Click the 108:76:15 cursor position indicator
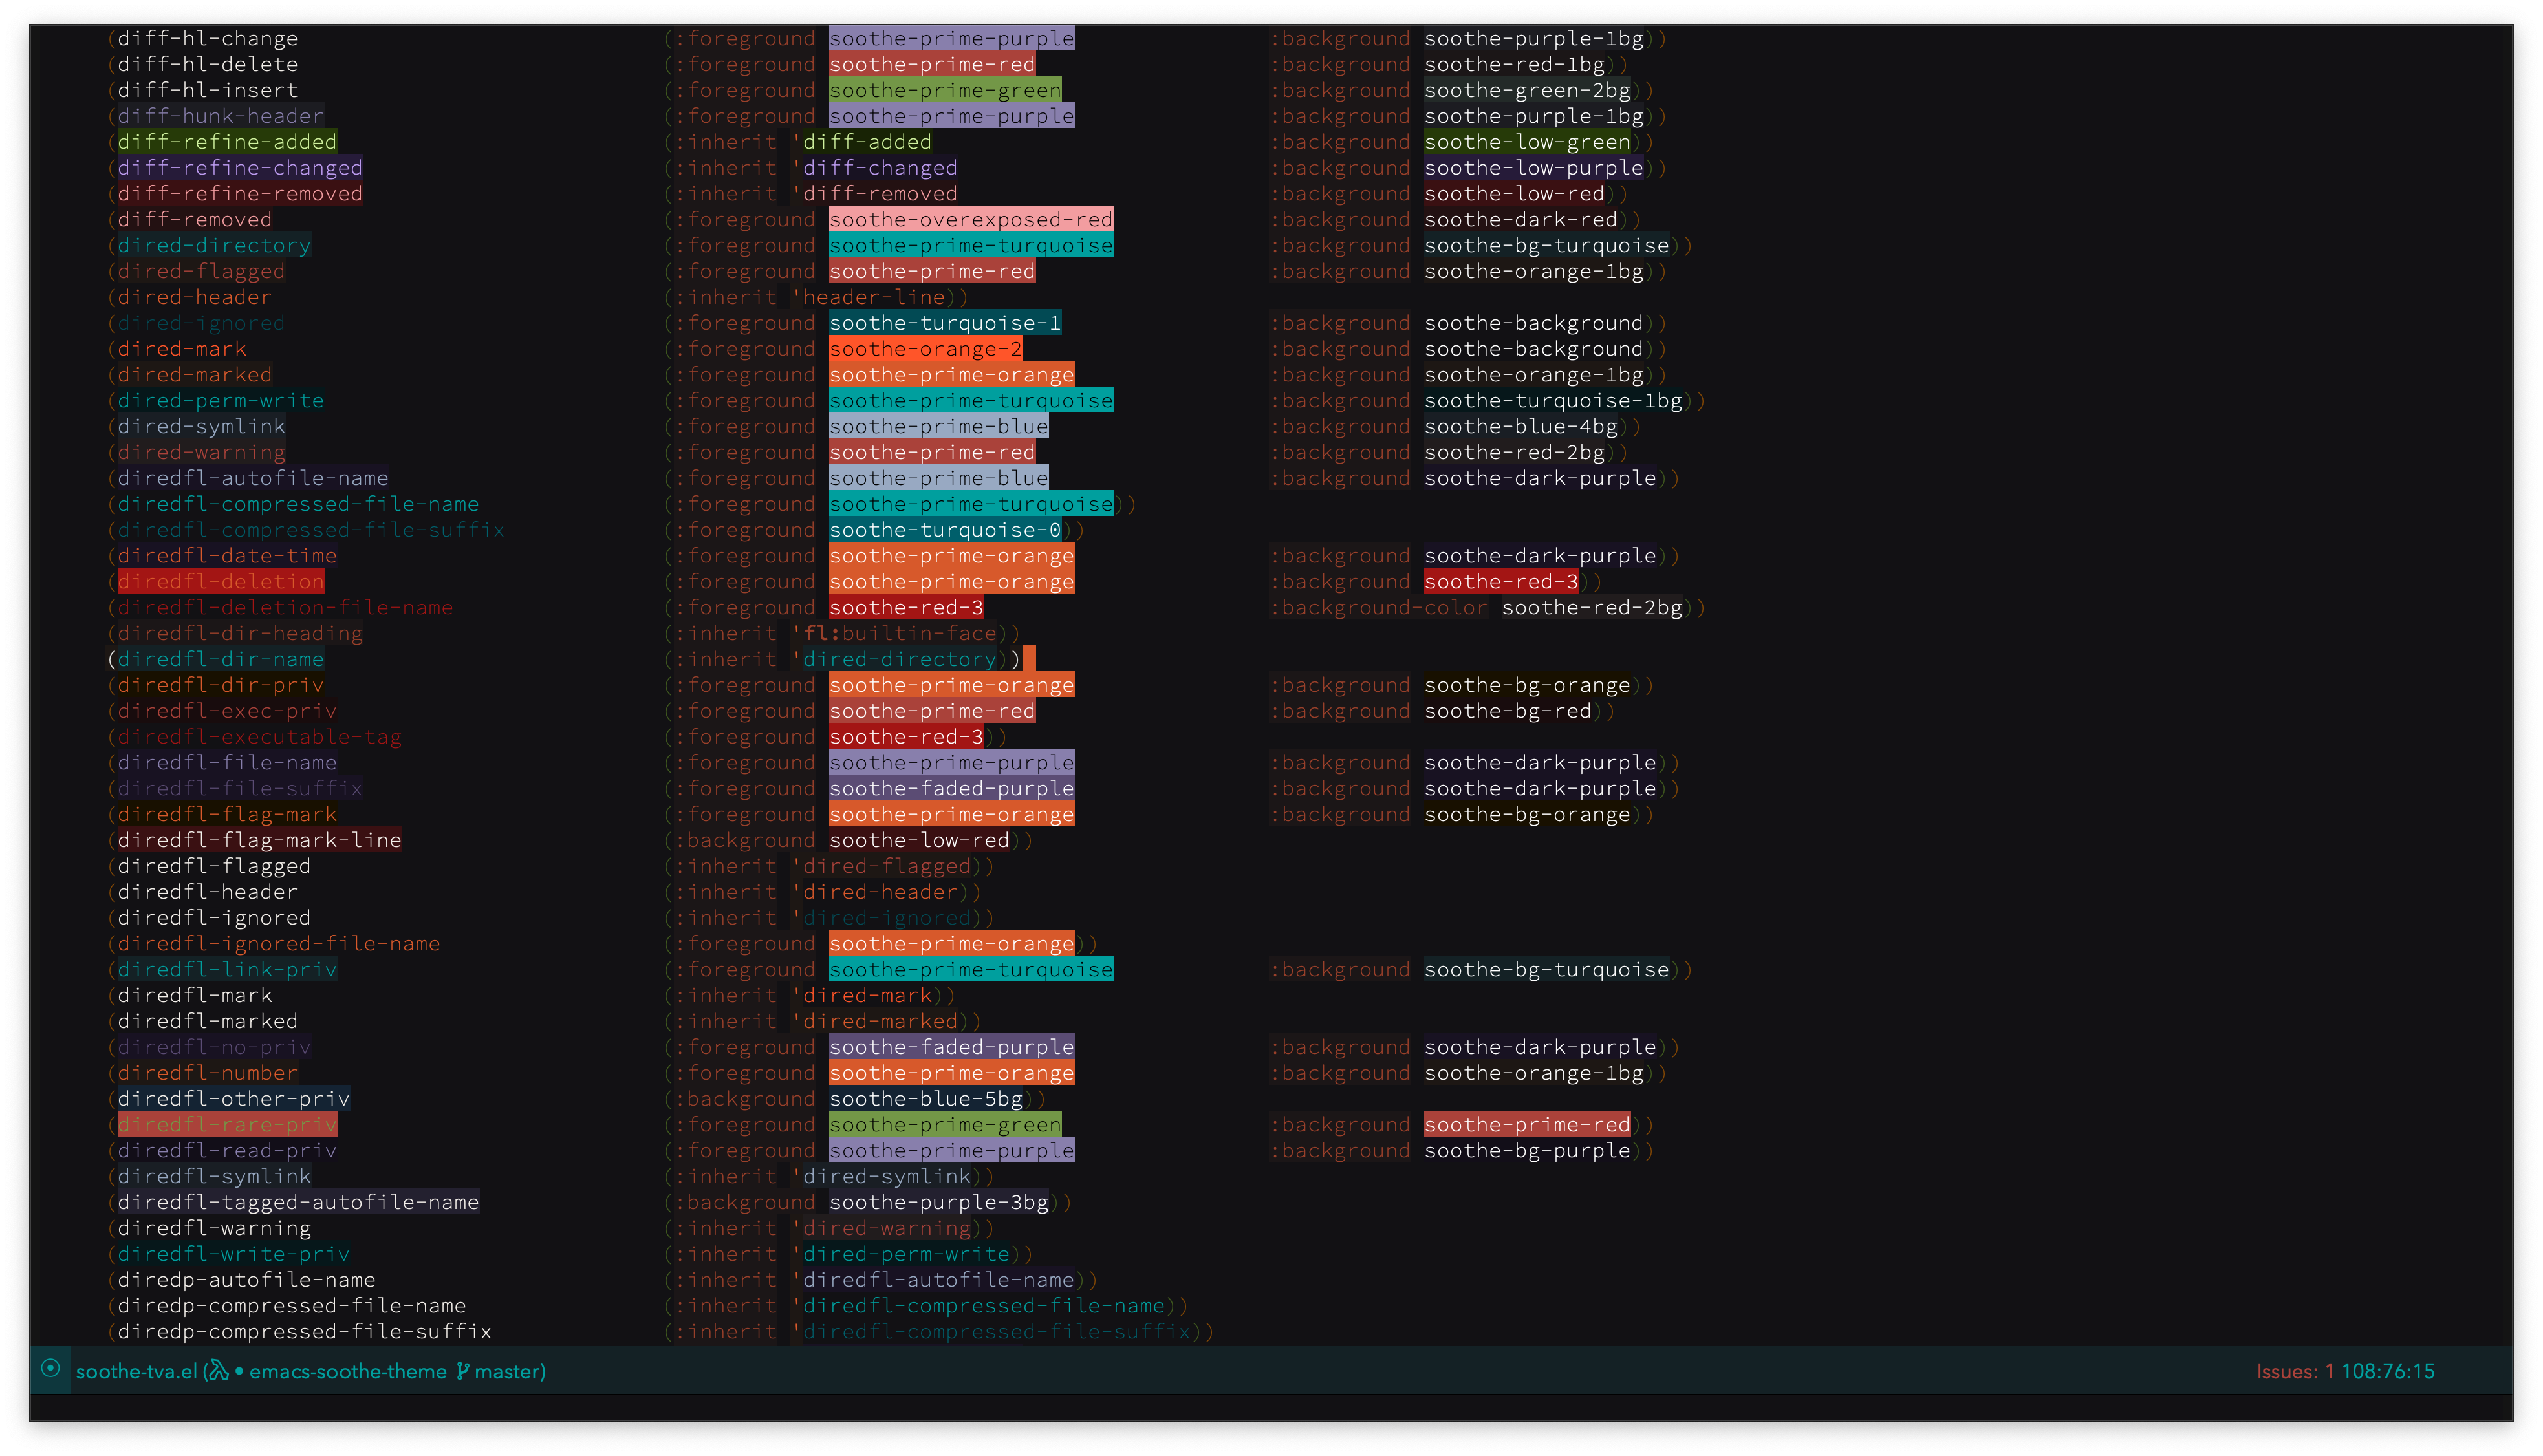The height and width of the screenshot is (1456, 2543). [2387, 1371]
